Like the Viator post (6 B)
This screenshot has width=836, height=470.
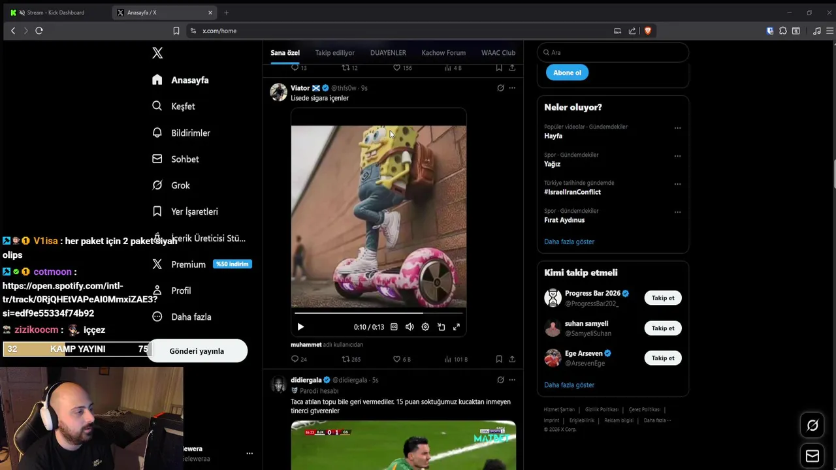pyautogui.click(x=402, y=359)
